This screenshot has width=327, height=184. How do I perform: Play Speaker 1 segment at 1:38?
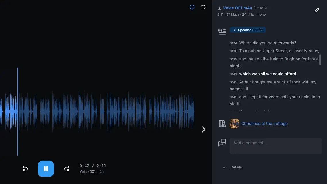[248, 30]
